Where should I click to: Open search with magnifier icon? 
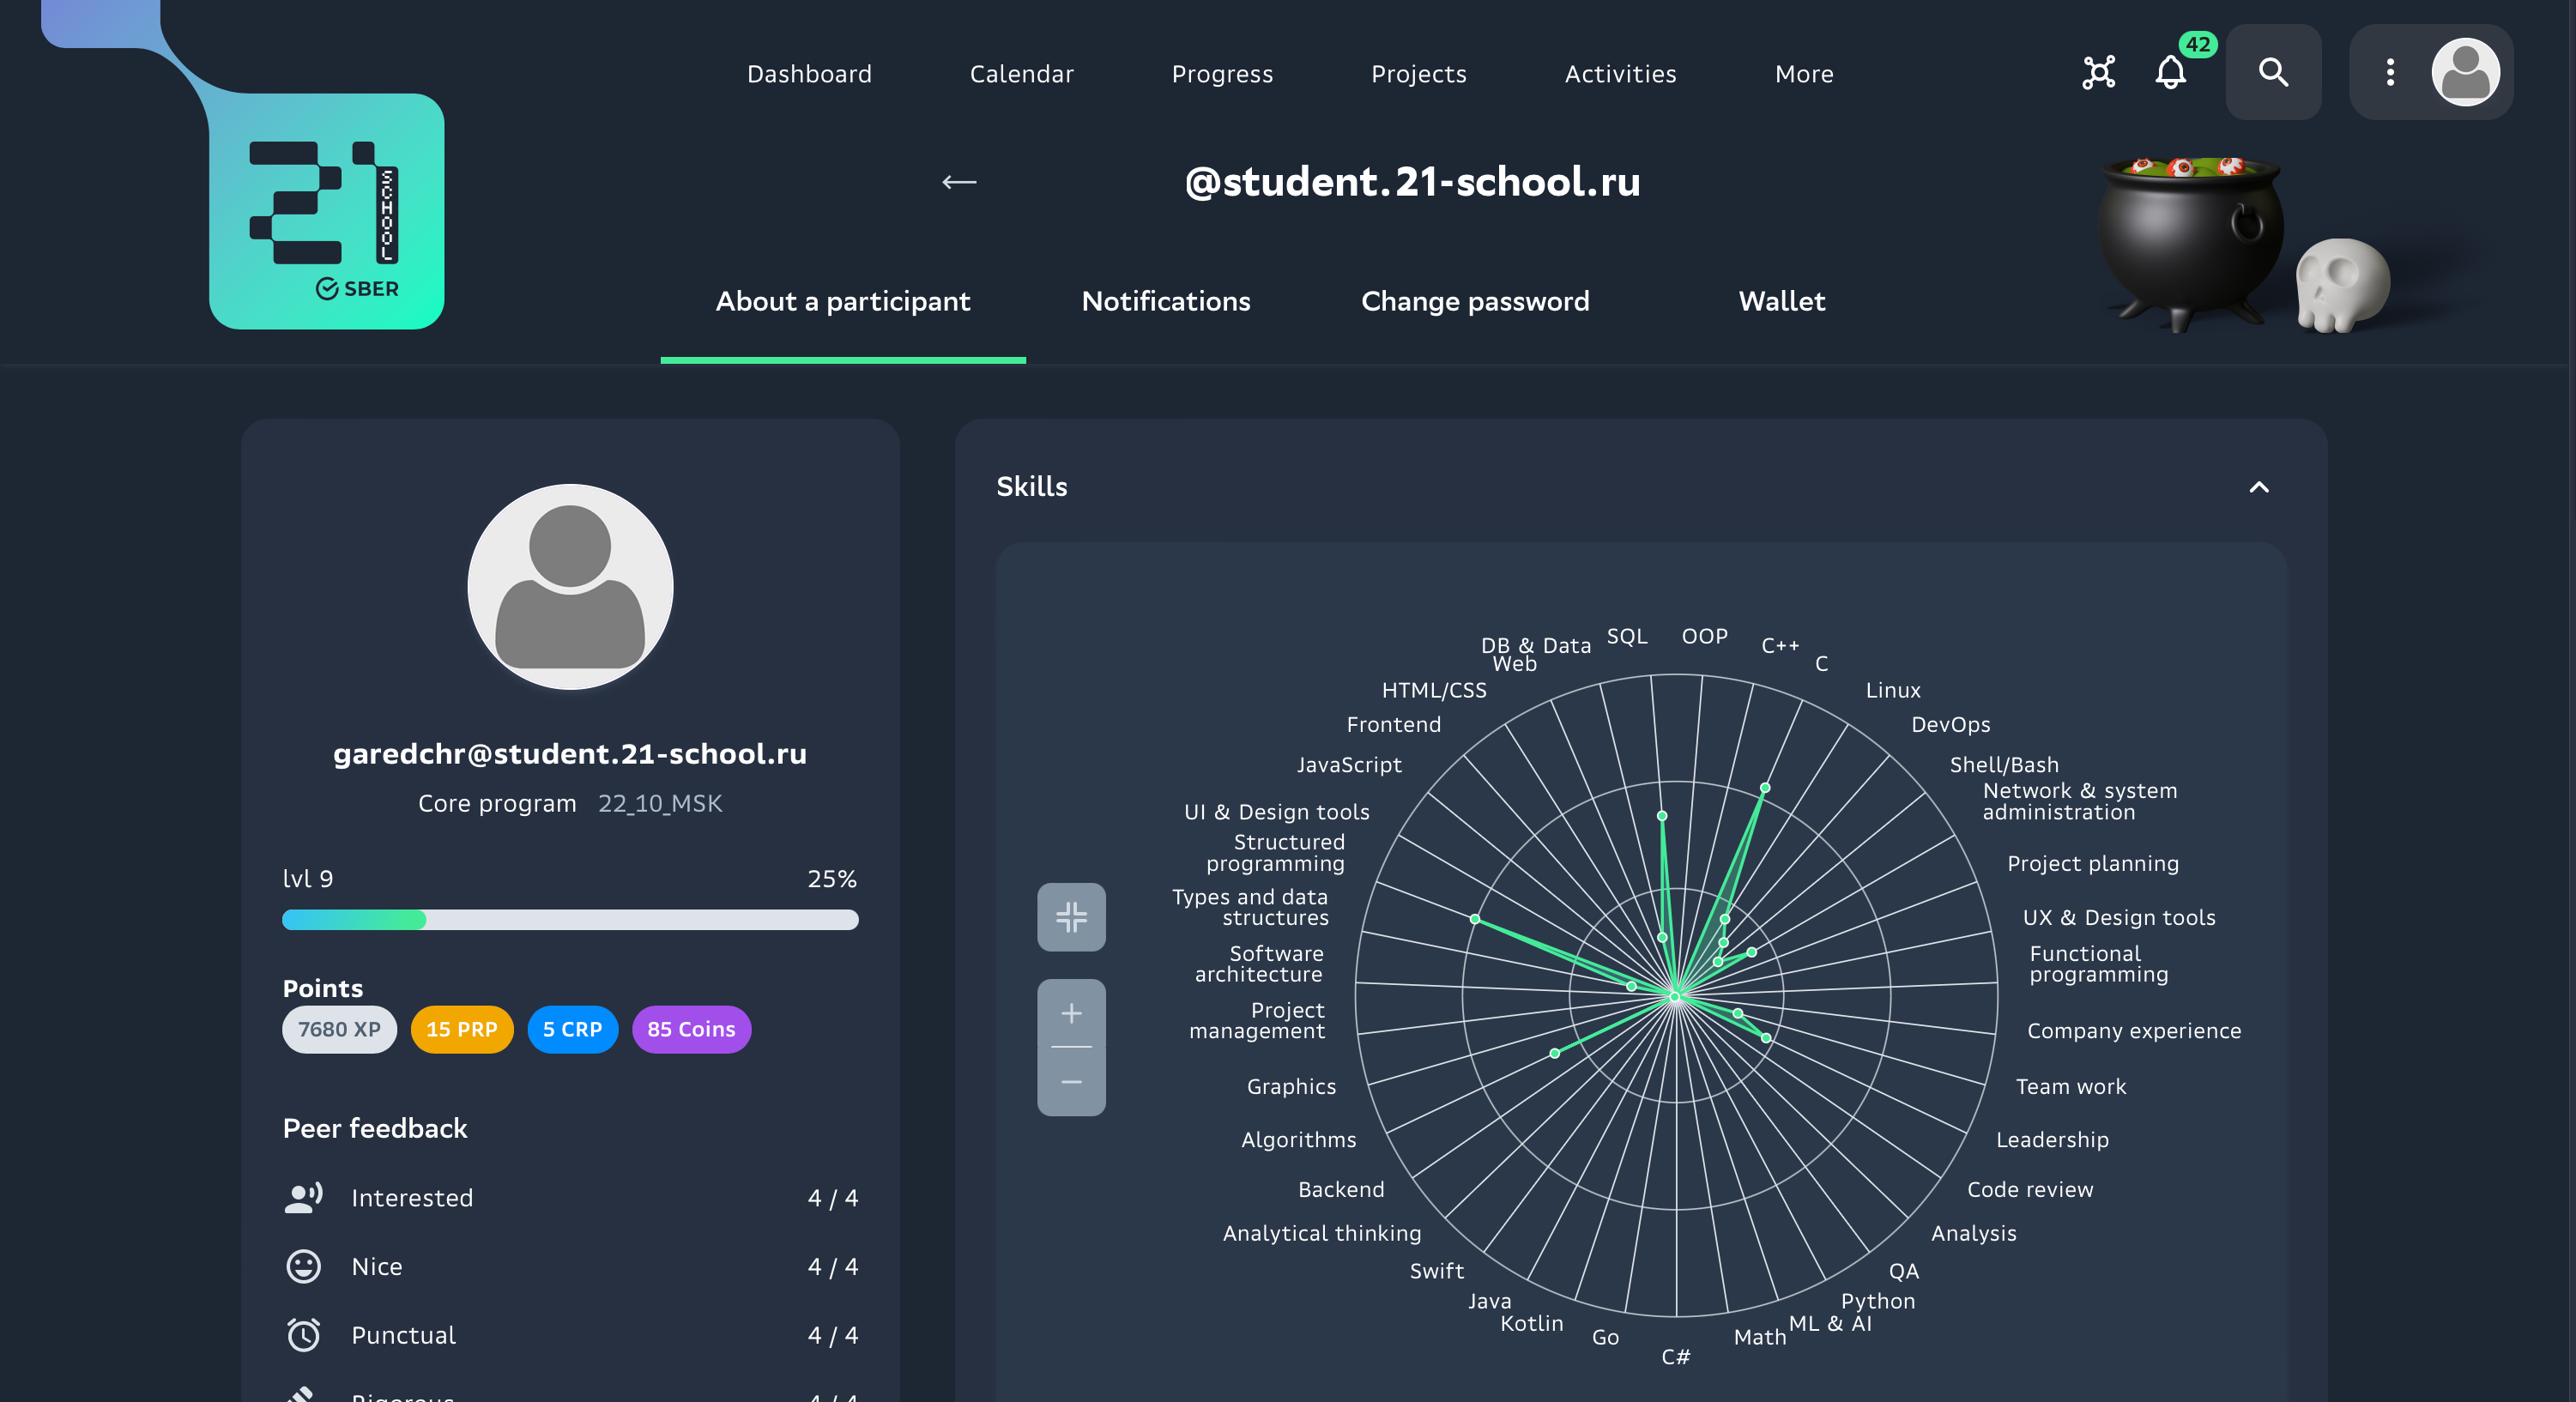[2273, 73]
